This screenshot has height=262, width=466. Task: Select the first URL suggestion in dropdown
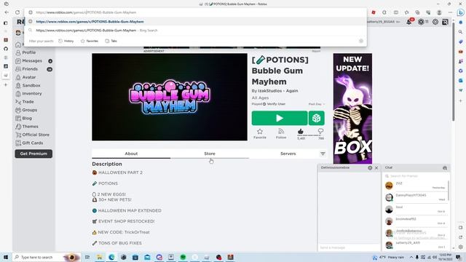195,22
